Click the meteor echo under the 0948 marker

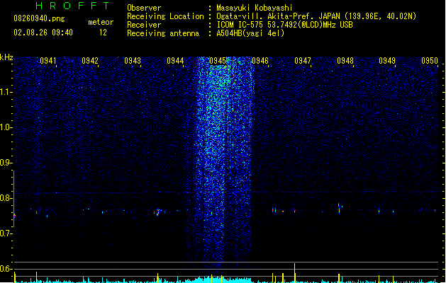(x=339, y=208)
